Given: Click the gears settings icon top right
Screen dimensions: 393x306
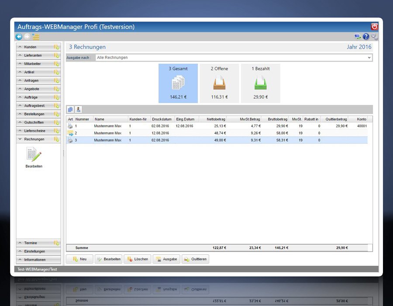Looking at the screenshot, I should [x=375, y=37].
